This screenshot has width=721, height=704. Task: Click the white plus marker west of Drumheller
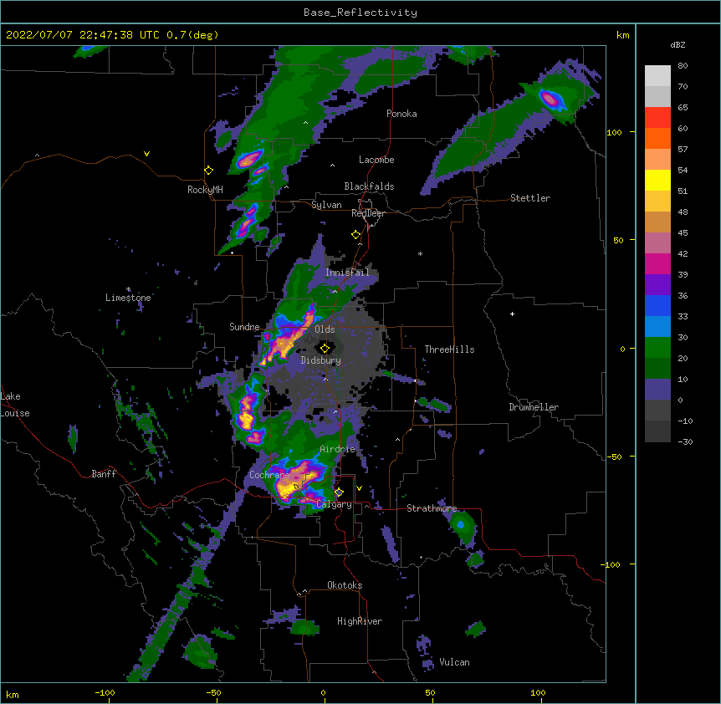point(512,314)
